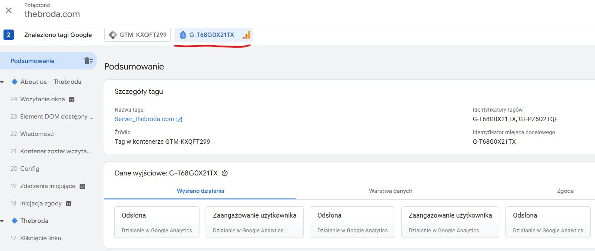
Task: Click the source text Tag w kontenerze GTM-KXQFT299
Action: click(163, 142)
